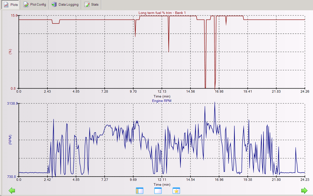Viewport: 313px width, 196px height.
Task: Open the Data Logging tab
Action: [65, 5]
